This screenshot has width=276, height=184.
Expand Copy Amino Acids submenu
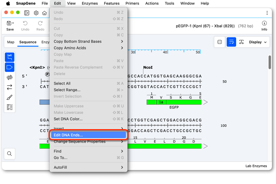tap(88, 48)
